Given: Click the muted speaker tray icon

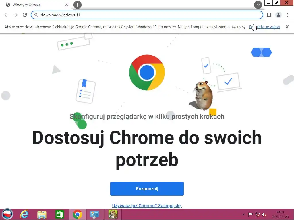Looking at the screenshot, I should (264, 215).
